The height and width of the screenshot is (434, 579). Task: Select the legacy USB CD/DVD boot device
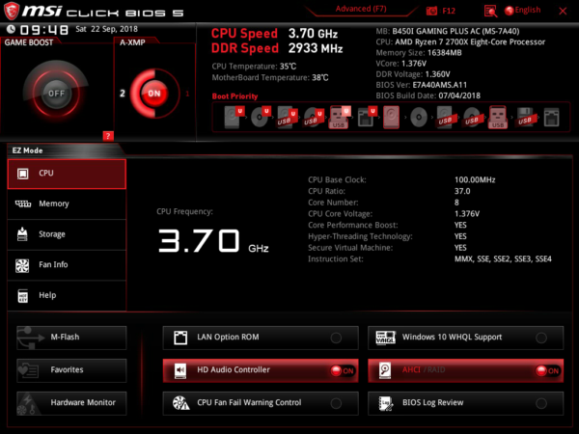472,118
